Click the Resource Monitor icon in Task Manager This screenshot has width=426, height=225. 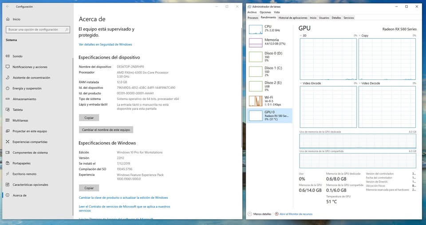click(276, 214)
